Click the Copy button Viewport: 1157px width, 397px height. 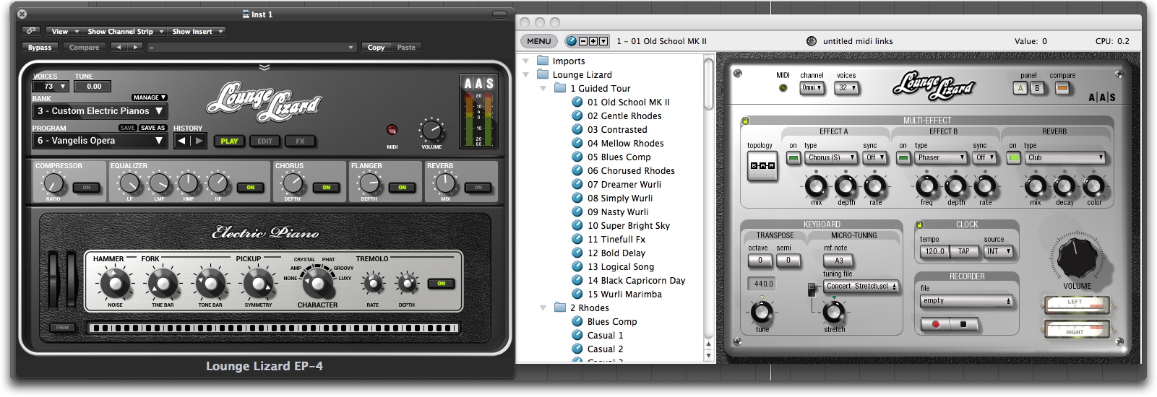point(376,48)
